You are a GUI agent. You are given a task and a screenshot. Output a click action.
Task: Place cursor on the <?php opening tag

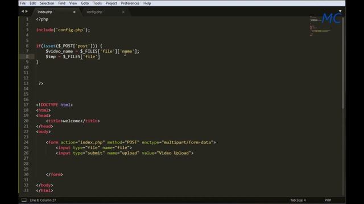coord(42,19)
